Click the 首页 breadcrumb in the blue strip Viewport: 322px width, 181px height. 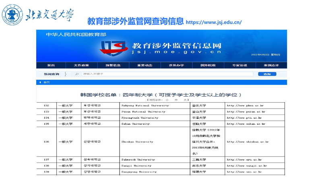(47, 82)
